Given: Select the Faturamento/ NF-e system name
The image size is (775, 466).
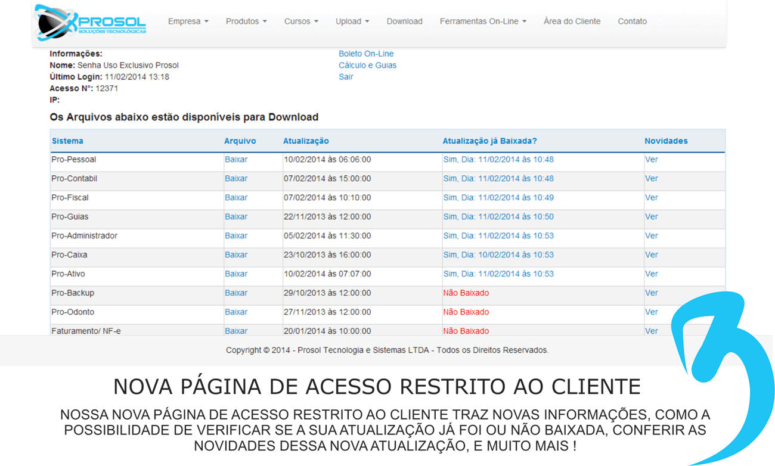Looking at the screenshot, I should [x=86, y=331].
